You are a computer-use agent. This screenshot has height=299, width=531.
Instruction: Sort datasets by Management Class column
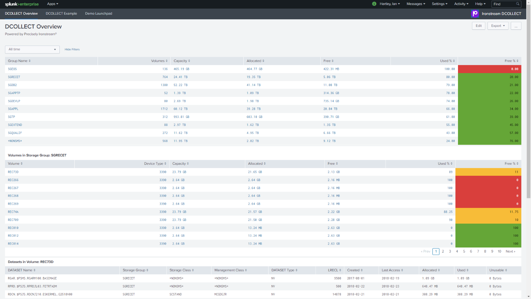[x=230, y=270]
